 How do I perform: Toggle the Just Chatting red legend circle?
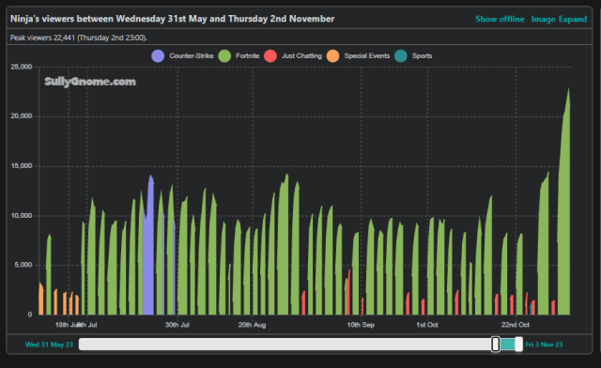tap(270, 56)
